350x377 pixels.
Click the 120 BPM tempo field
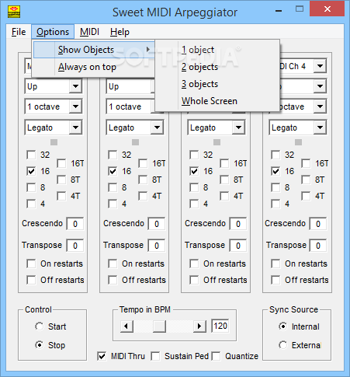[220, 326]
